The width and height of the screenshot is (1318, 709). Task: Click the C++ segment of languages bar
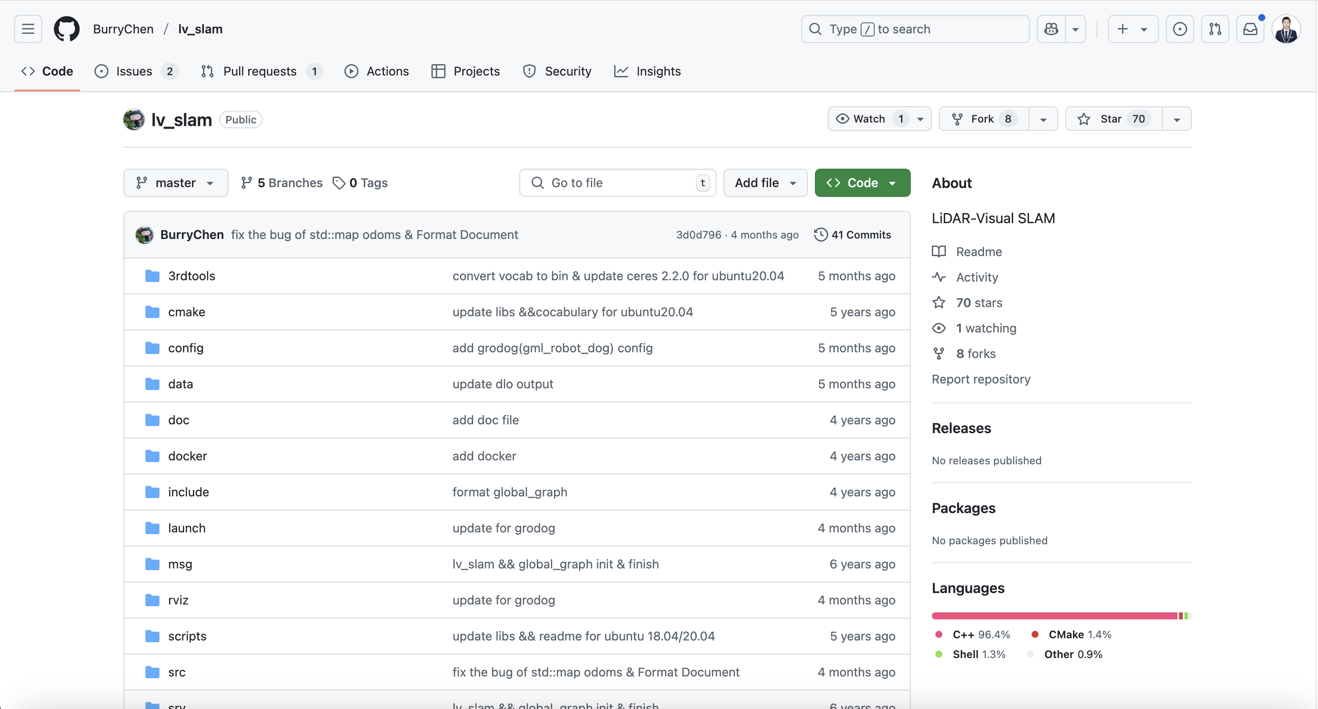(1054, 616)
